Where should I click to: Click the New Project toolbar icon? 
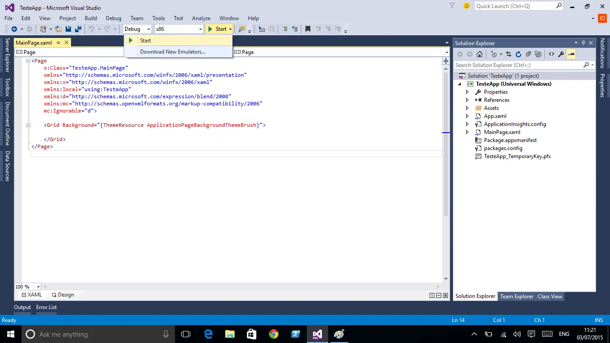pyautogui.click(x=43, y=29)
